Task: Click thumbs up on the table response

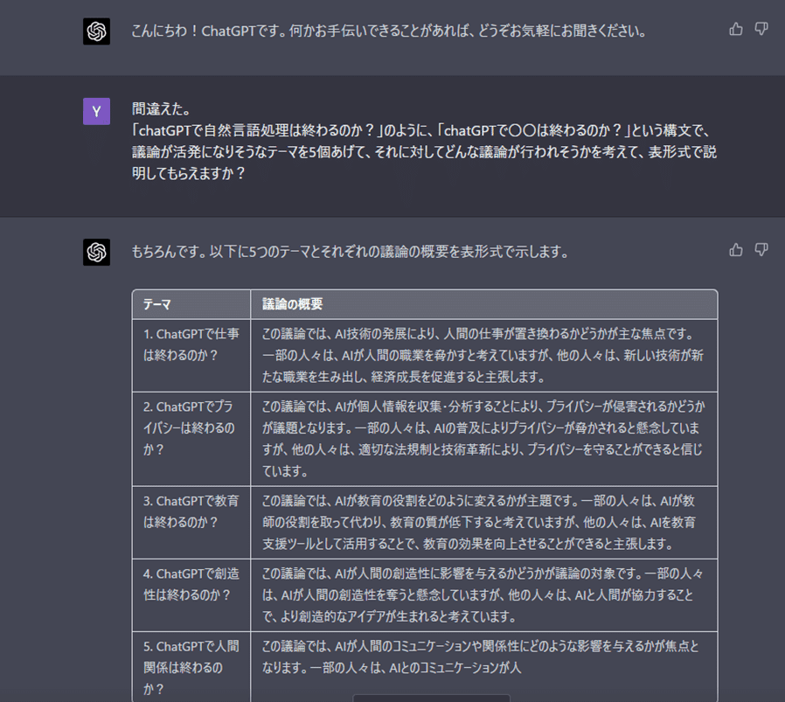Action: coord(735,250)
